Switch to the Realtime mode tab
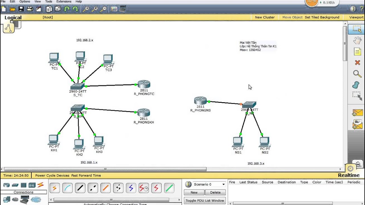The image size is (365, 205). pyautogui.click(x=349, y=175)
